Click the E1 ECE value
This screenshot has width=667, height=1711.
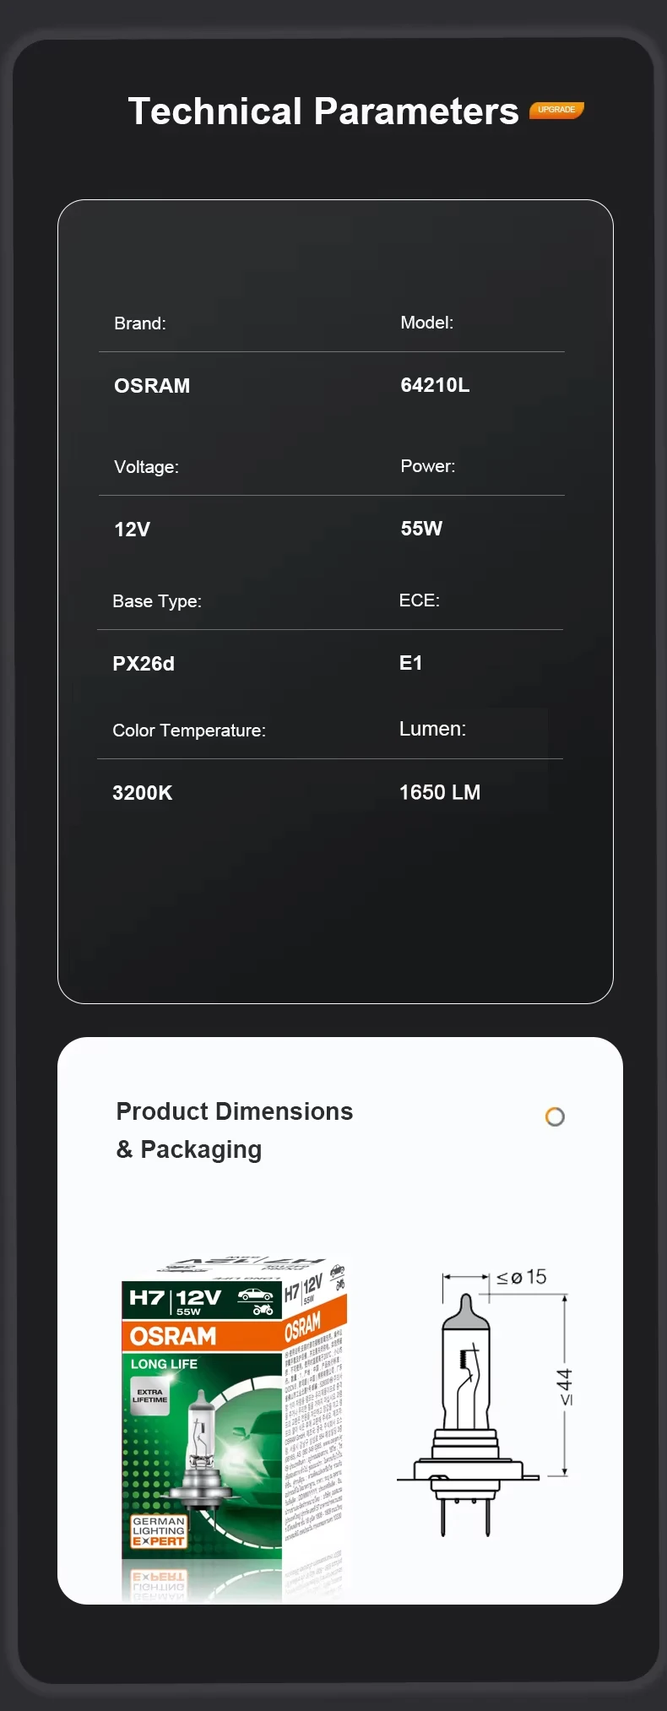(x=410, y=663)
